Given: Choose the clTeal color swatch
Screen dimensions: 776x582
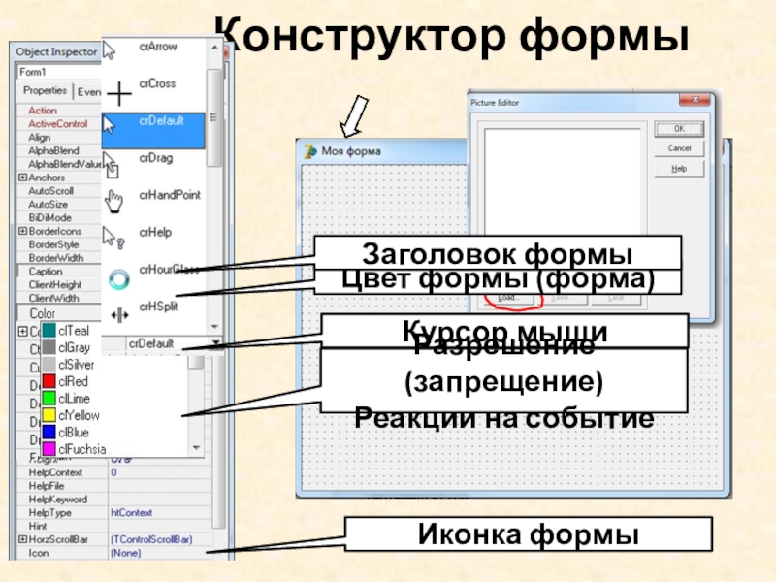Looking at the screenshot, I should pyautogui.click(x=49, y=330).
